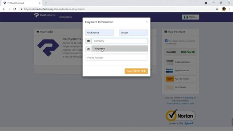Screen dimensions: 233x131
Task: Click the Payment Information dialog title
Action: coord(99,22)
